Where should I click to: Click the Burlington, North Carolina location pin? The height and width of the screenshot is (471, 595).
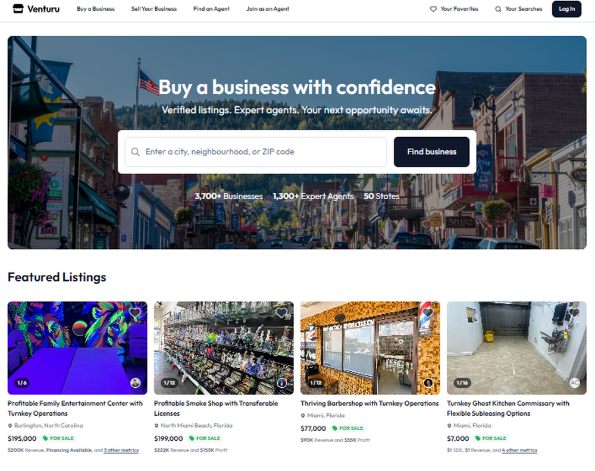(x=10, y=425)
